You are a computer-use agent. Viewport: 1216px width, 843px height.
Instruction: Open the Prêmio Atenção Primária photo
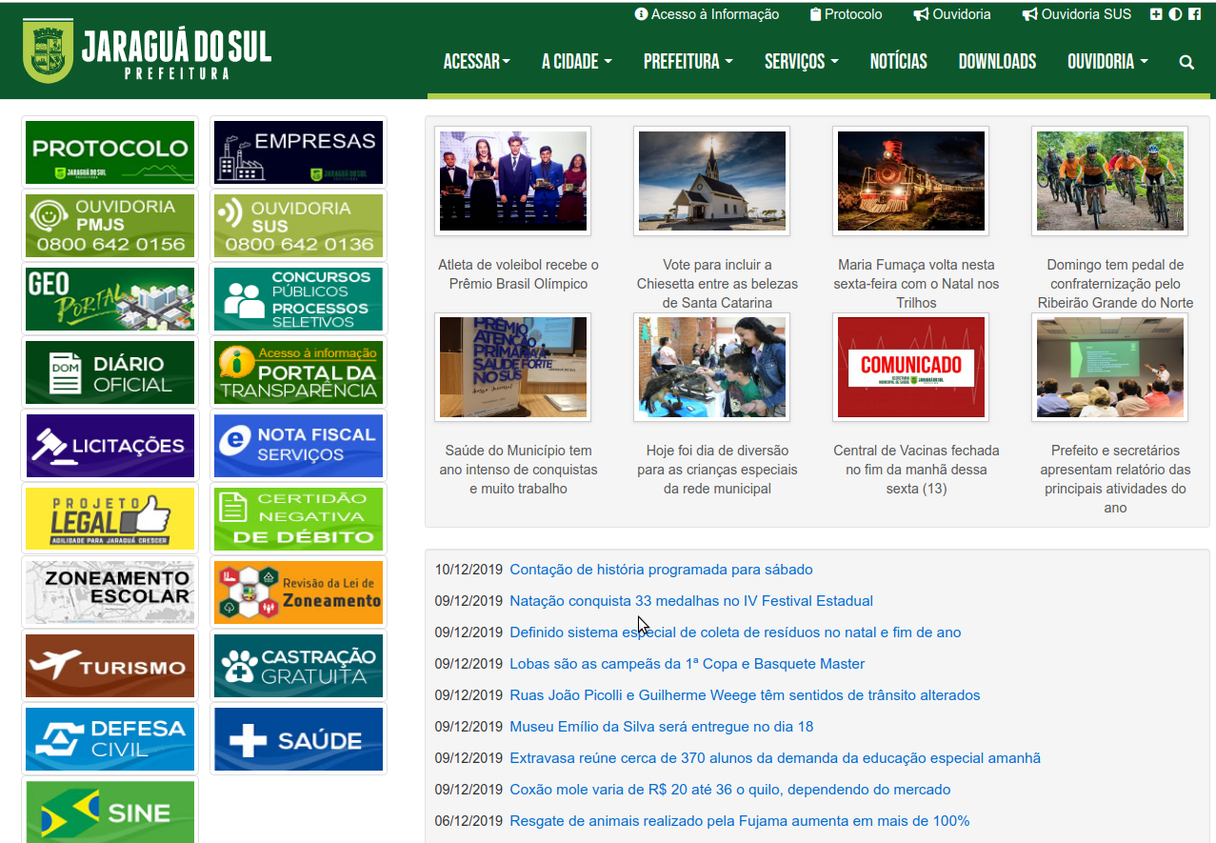click(x=513, y=367)
